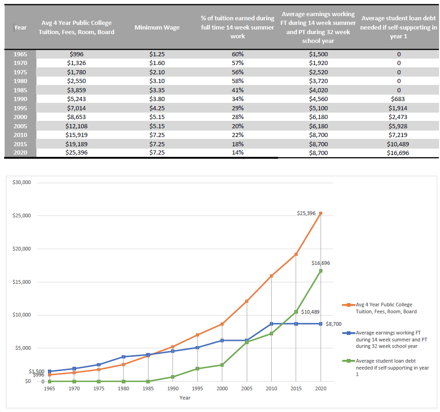Click the orange tuition legend entry
Screen dimensions: 440x412
click(x=380, y=308)
